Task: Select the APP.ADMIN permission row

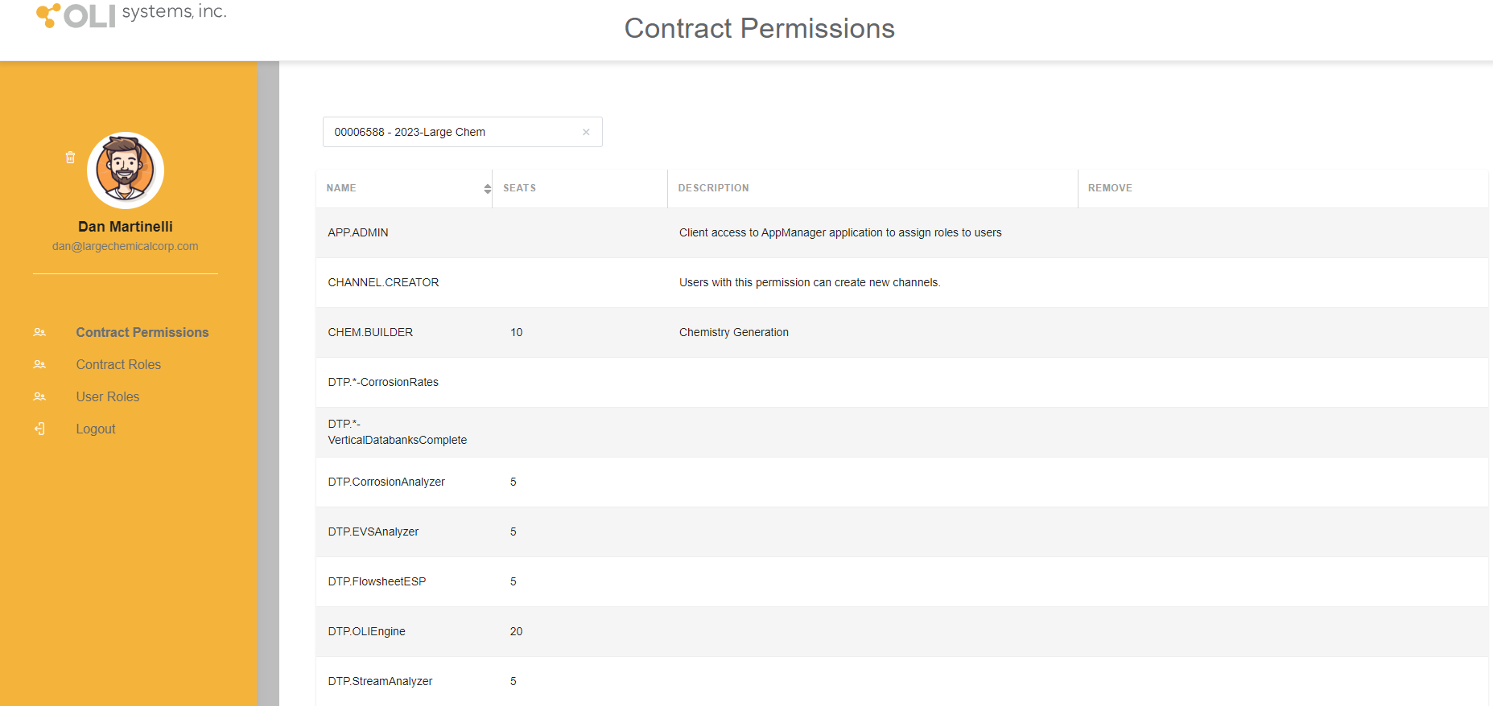Action: coord(902,232)
